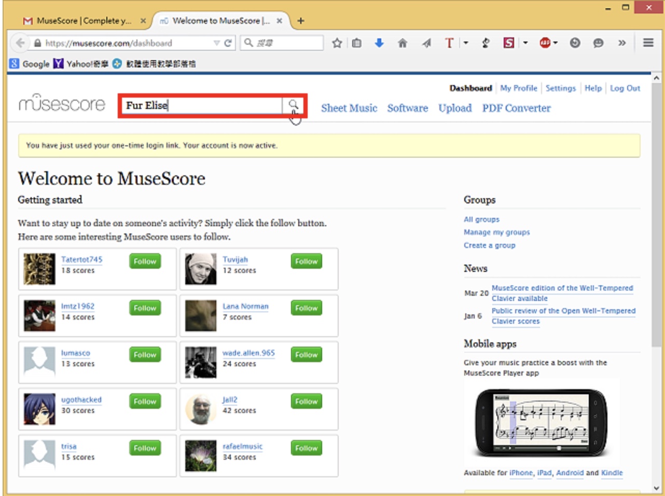Open account Settings link
Screen dimensions: 665x496
pyautogui.click(x=561, y=88)
